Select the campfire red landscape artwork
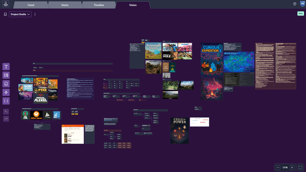306x172 pixels. pyautogui.click(x=212, y=89)
